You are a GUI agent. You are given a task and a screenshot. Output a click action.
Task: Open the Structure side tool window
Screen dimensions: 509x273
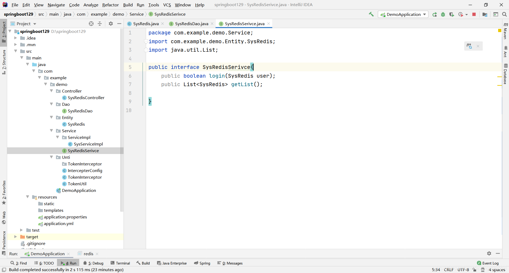click(4, 62)
